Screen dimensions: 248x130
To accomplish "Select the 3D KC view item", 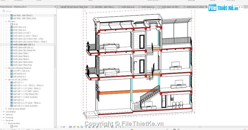I will [15, 24].
